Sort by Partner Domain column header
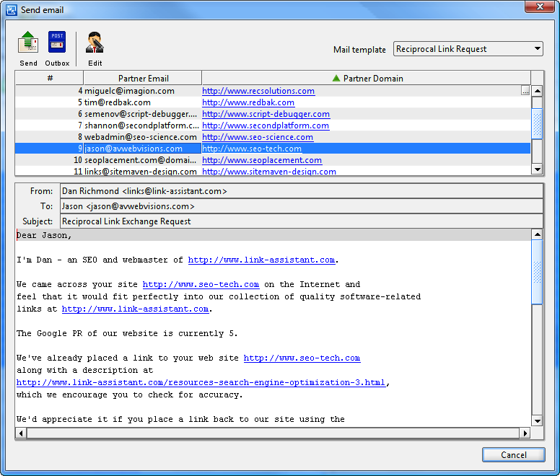560x476 pixels. (x=367, y=78)
